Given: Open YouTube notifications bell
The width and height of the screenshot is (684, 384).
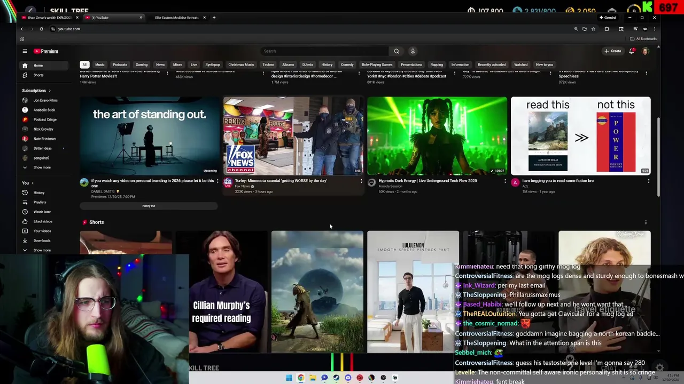Looking at the screenshot, I should [x=632, y=51].
